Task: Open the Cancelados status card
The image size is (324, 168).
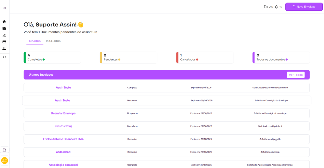Action: pos(205,57)
